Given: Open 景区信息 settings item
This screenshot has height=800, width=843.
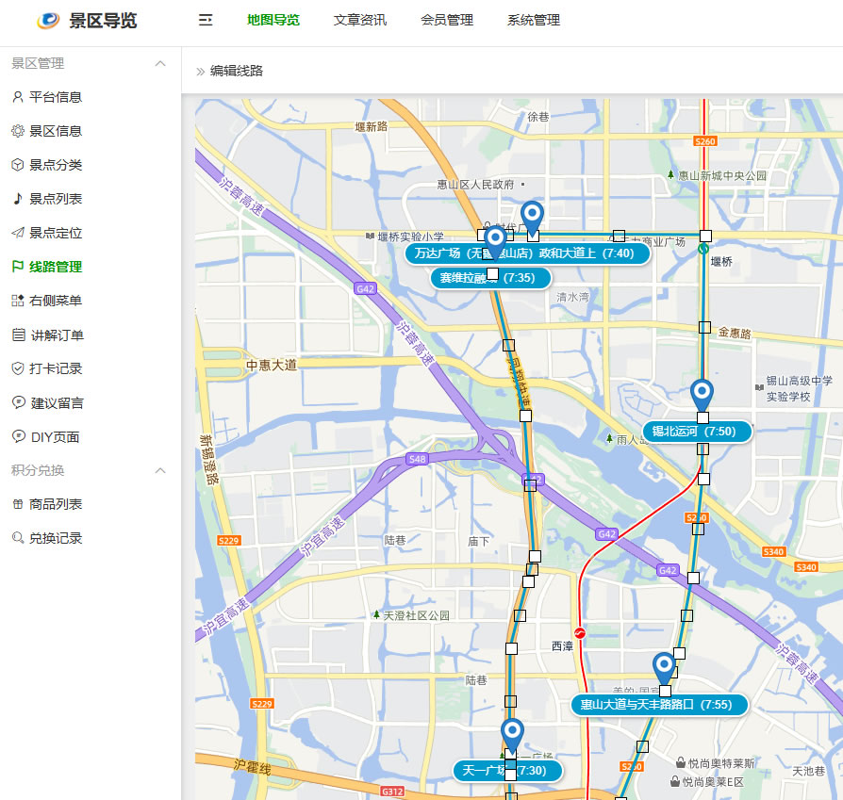Looking at the screenshot, I should [55, 131].
